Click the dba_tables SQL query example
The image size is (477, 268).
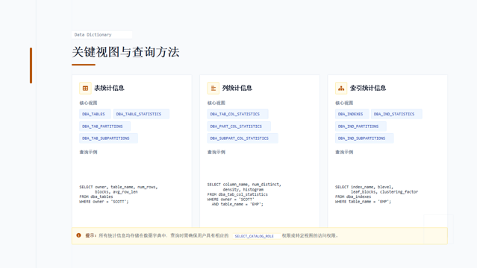click(x=119, y=194)
